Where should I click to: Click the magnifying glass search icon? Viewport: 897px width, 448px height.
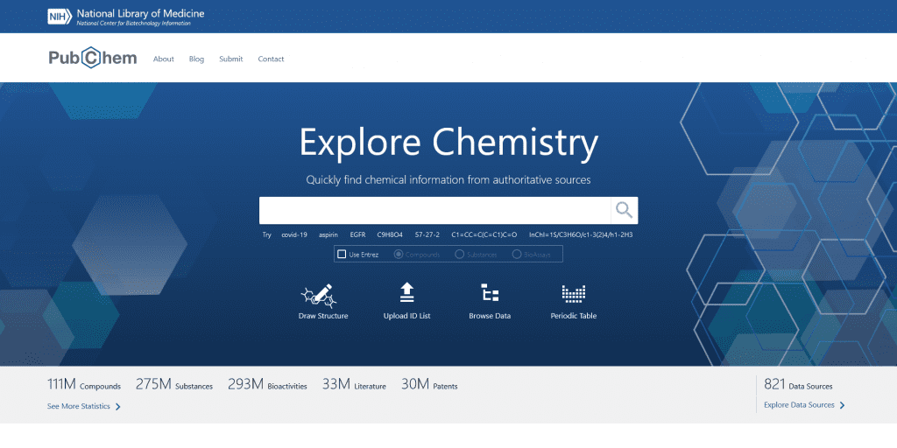click(624, 210)
